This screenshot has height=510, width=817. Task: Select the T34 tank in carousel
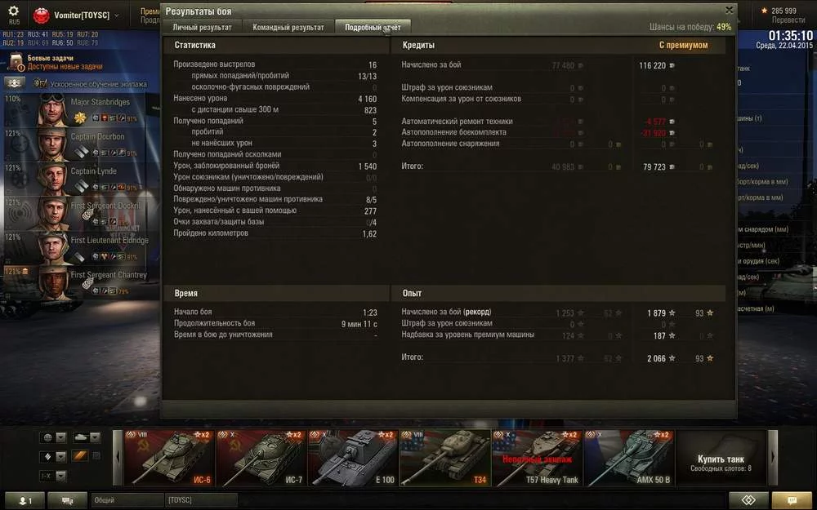point(445,458)
